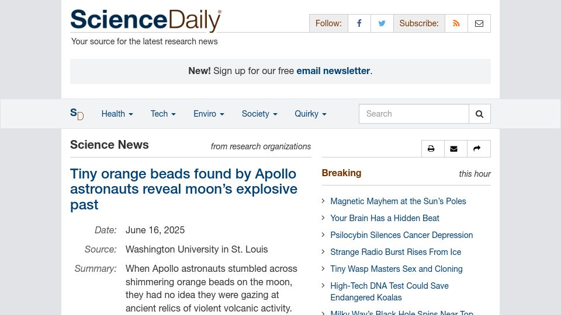Screen dimensions: 561x315
Task: Expand the Health dropdown menu
Action: coord(117,114)
